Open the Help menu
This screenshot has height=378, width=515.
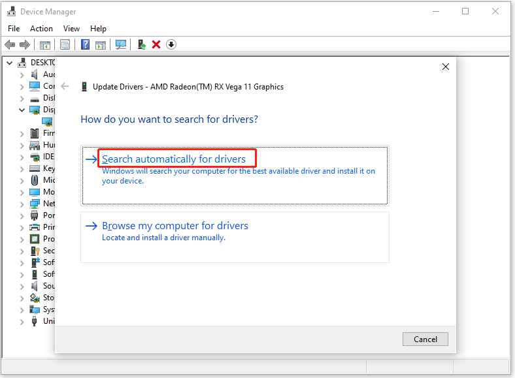98,29
